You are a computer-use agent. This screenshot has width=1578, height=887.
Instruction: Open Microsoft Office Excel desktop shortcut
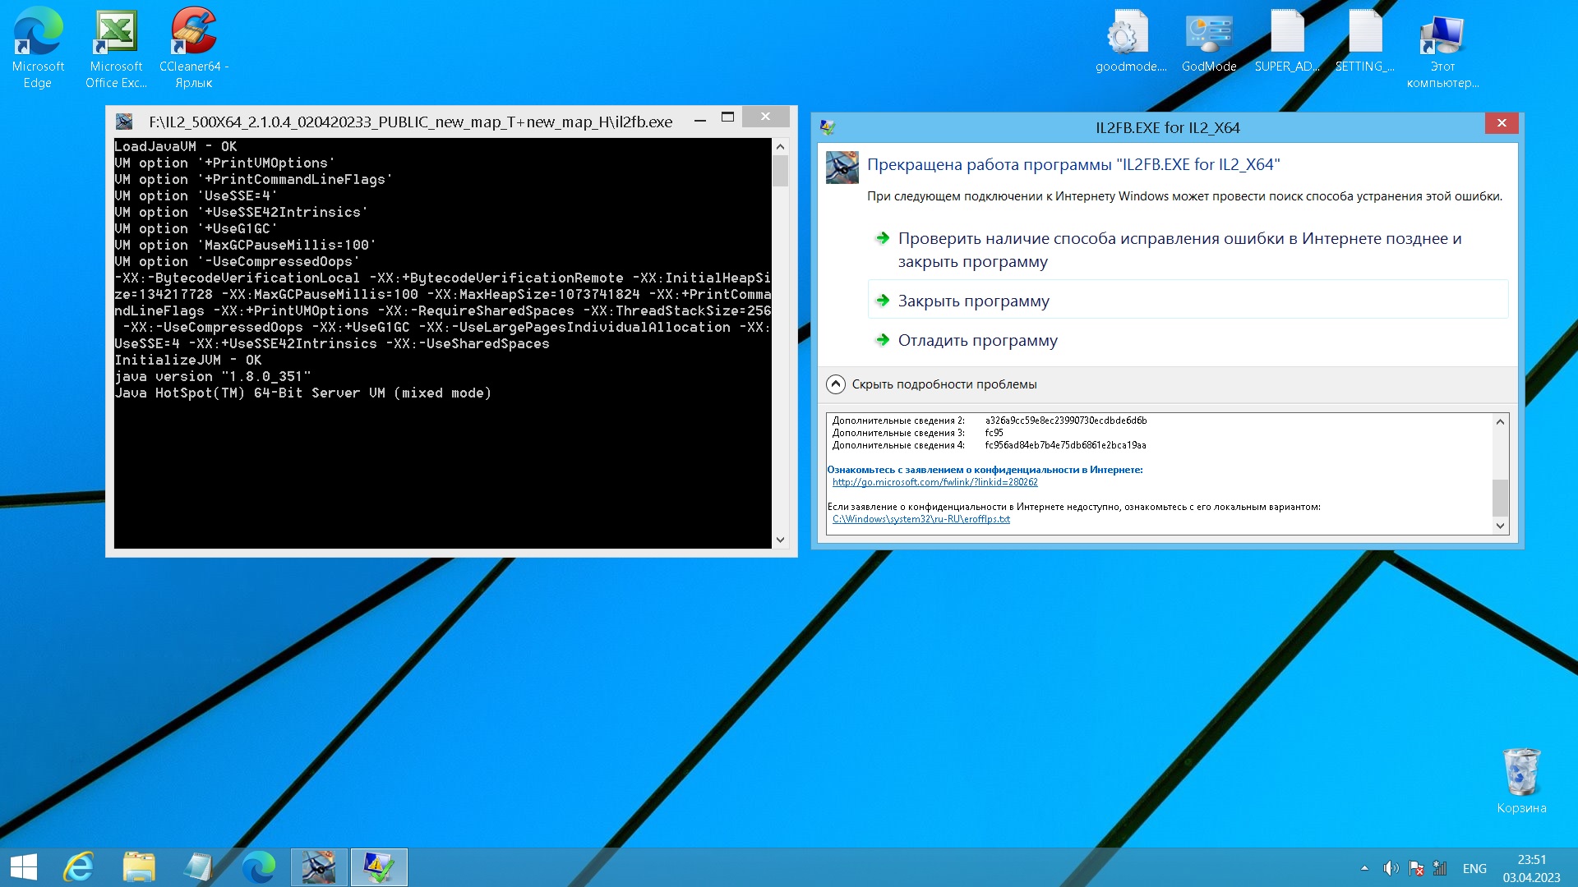pos(116,48)
